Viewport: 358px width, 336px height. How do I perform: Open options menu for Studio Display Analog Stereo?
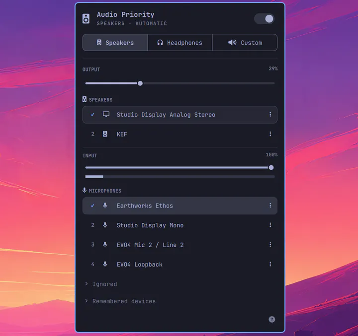(x=270, y=115)
